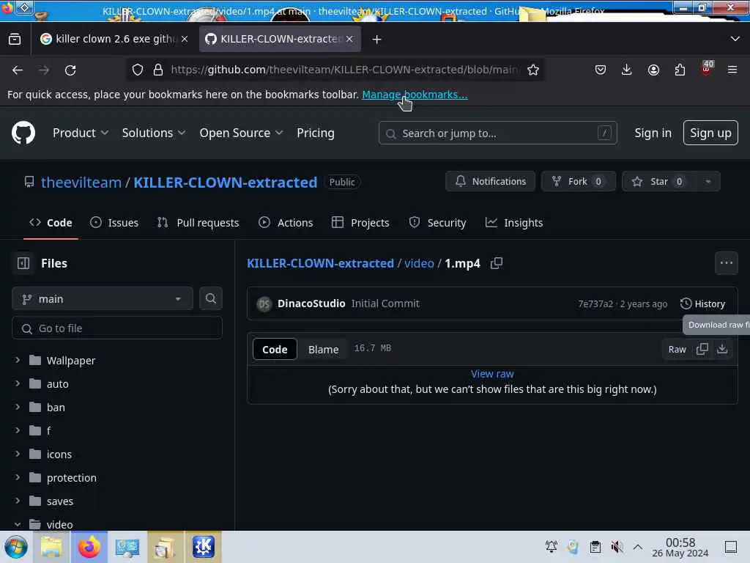The width and height of the screenshot is (750, 563).
Task: Open the Pocket save icon
Action: pyautogui.click(x=601, y=70)
